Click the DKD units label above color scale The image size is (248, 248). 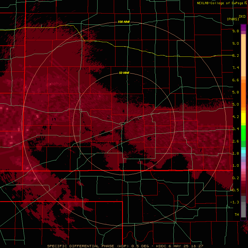pyautogui.click(x=242, y=17)
